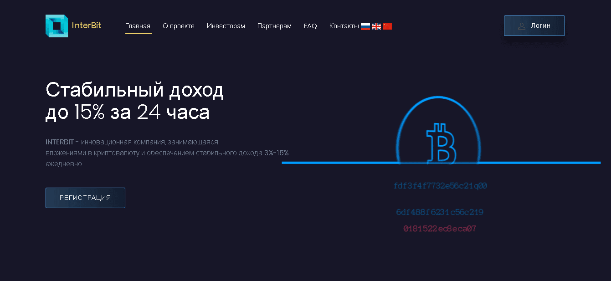Click the blue hash string starting with 6df488
The image size is (611, 281).
coord(440,212)
